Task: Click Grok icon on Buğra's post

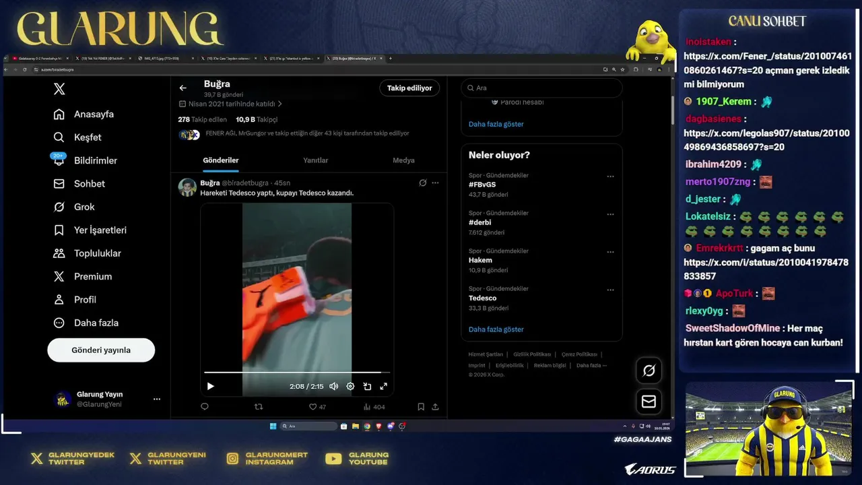Action: [x=422, y=183]
